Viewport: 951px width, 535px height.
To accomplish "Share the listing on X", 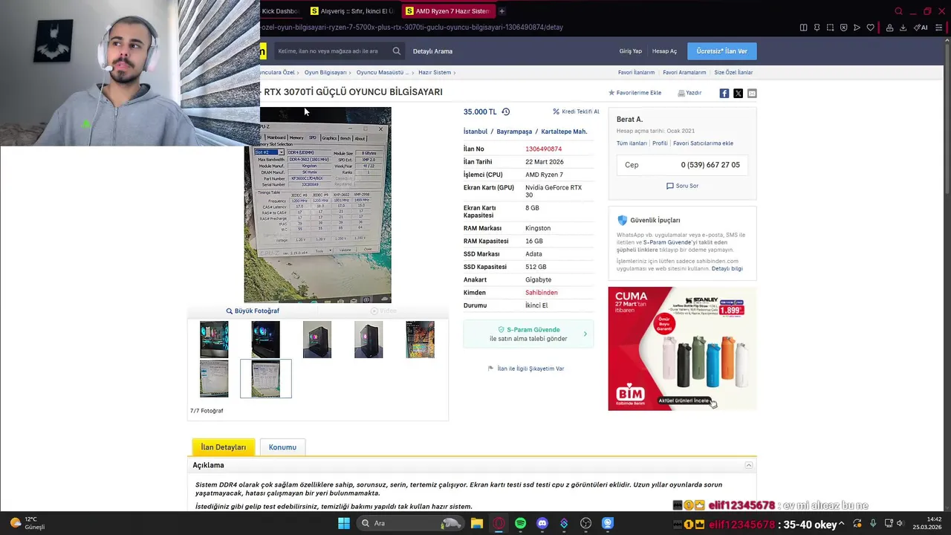I will [x=738, y=93].
